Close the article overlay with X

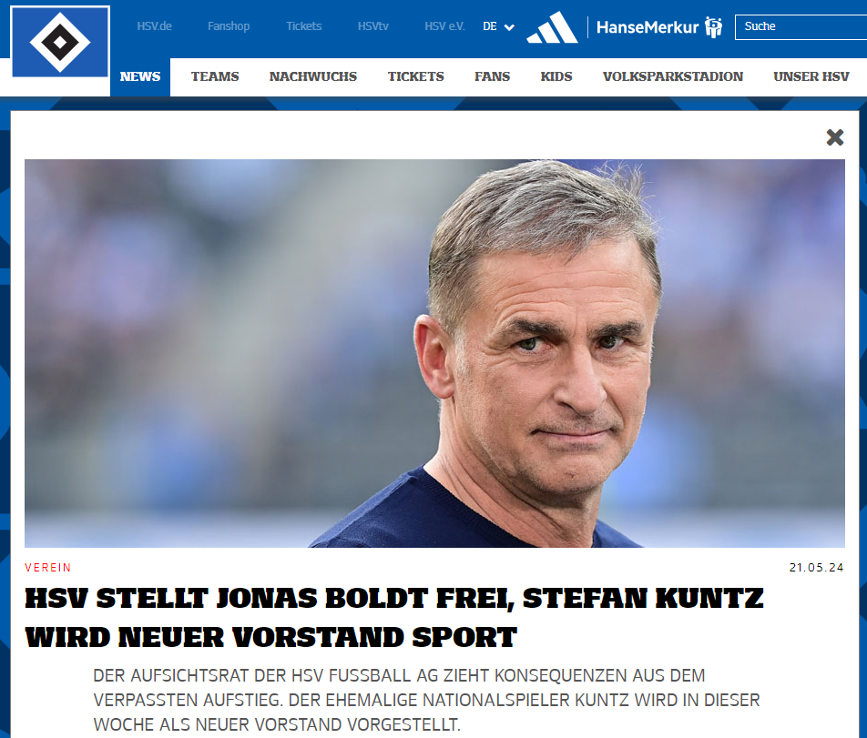tap(835, 137)
